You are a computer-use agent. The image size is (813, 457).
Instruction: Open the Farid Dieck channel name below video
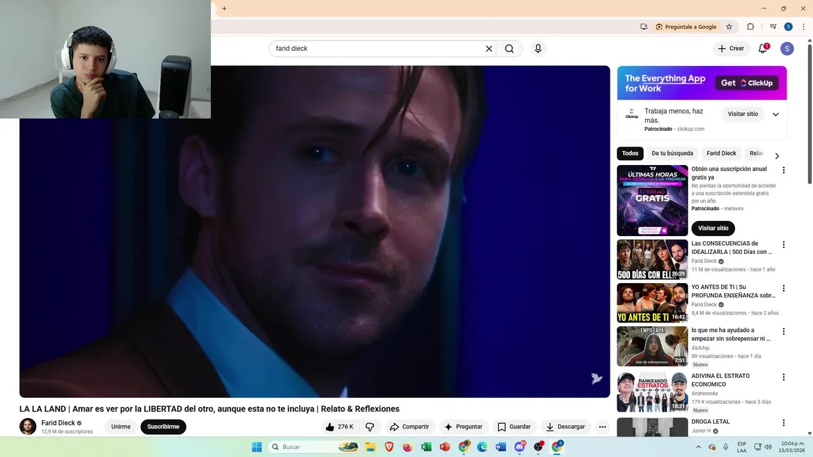click(58, 423)
